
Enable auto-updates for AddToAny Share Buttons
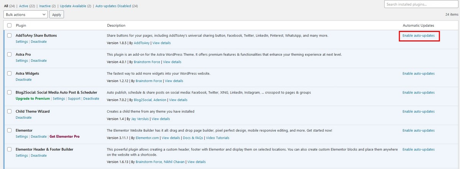pyautogui.click(x=419, y=35)
